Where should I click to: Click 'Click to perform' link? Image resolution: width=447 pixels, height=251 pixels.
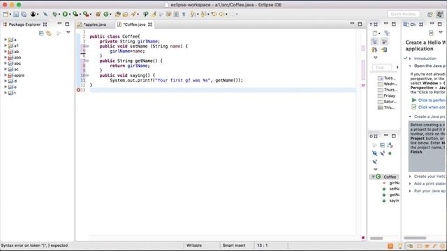(432, 100)
